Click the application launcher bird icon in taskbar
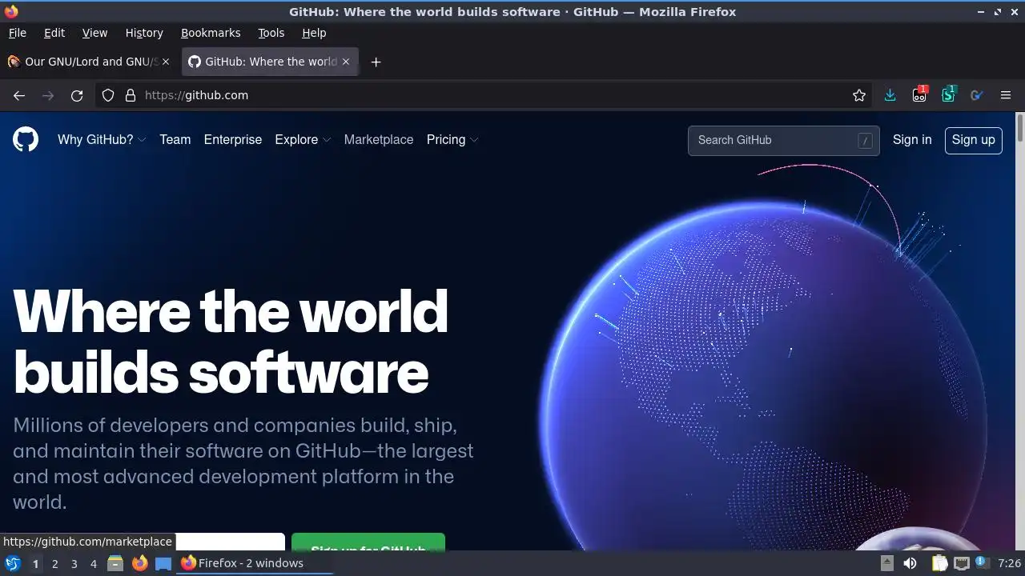The width and height of the screenshot is (1025, 576). pyautogui.click(x=13, y=563)
